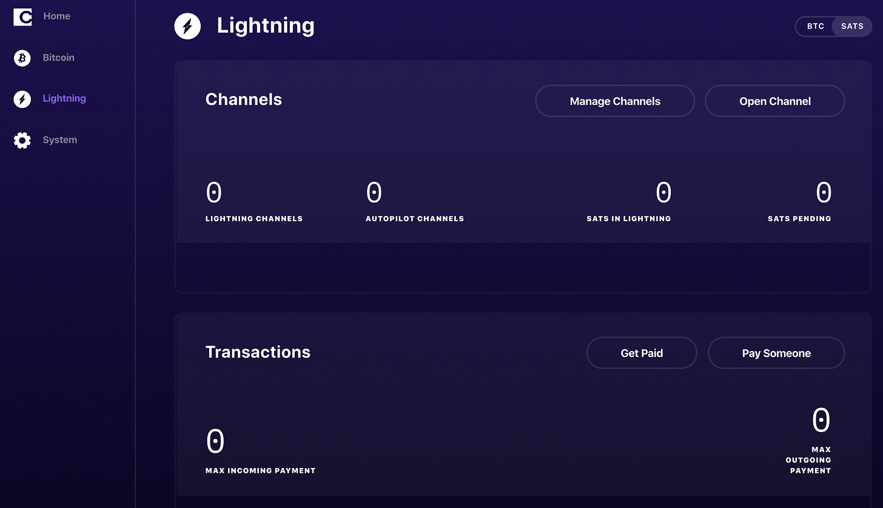Viewport: 883px width, 508px height.
Task: Click the Autopilot Channels count
Action: click(374, 193)
